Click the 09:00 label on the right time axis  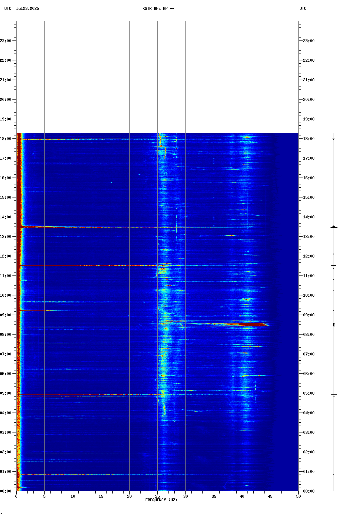pyautogui.click(x=309, y=315)
